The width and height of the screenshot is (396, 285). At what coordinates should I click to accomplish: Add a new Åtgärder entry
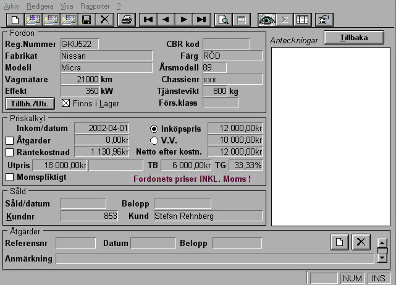339,242
